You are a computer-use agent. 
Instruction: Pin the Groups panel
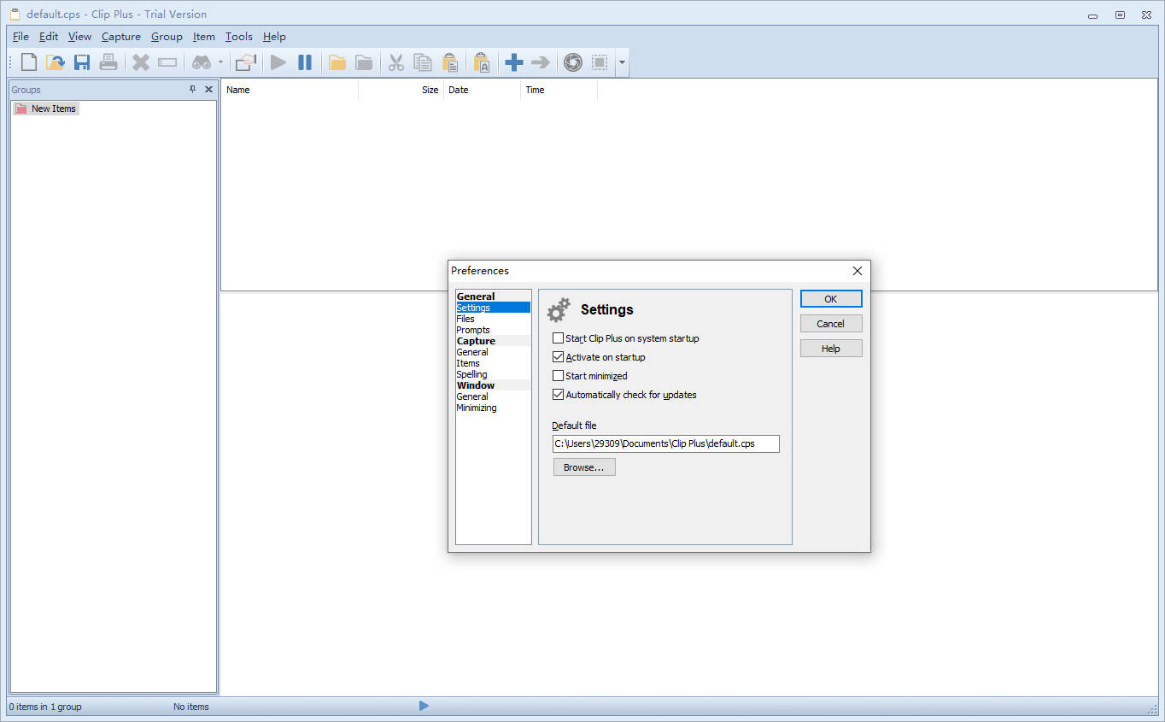[x=192, y=89]
